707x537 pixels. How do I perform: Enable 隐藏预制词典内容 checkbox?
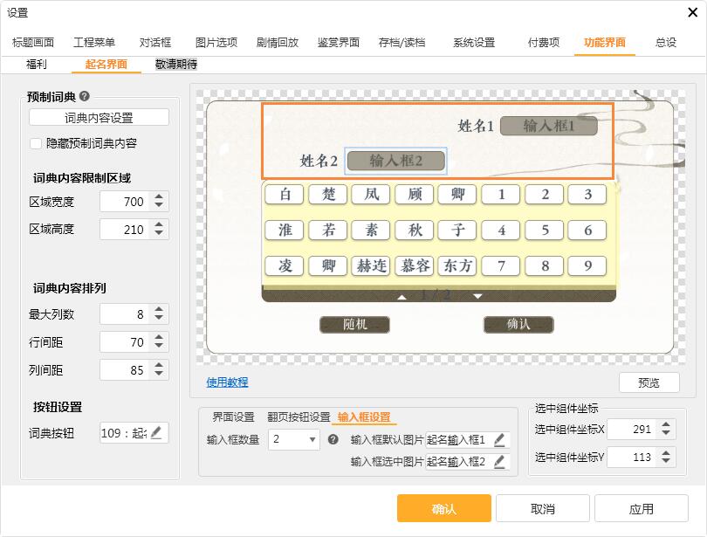coord(36,143)
